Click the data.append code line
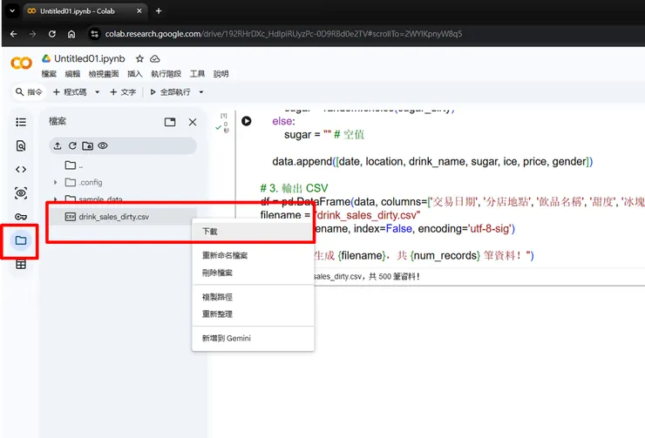This screenshot has width=645, height=438. click(x=432, y=161)
